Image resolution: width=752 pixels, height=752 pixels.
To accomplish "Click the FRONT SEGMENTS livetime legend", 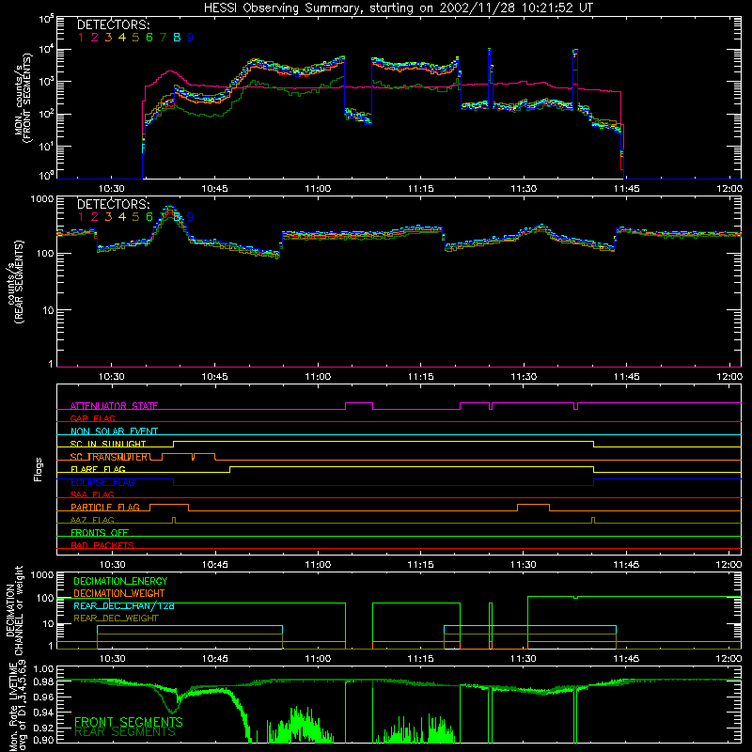I will click(129, 722).
